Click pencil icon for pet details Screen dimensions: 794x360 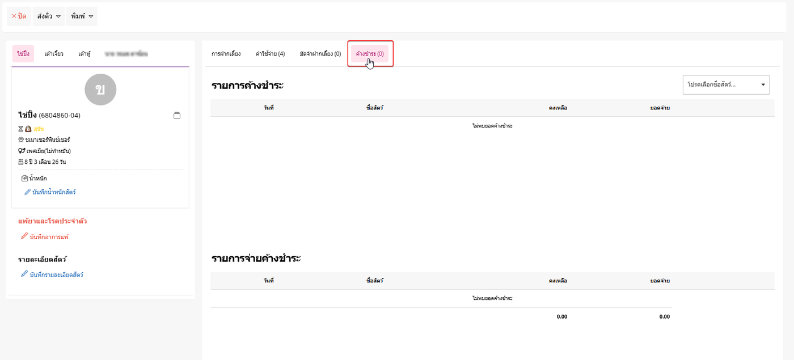24,274
